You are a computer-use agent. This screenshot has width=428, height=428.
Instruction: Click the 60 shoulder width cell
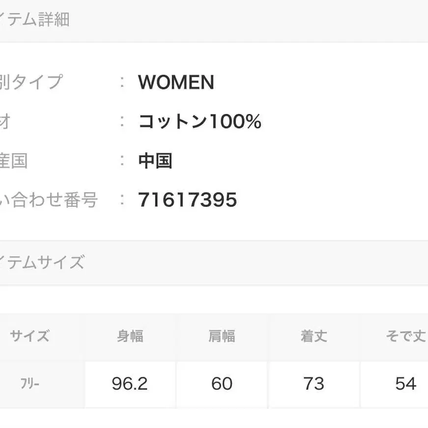click(x=222, y=384)
